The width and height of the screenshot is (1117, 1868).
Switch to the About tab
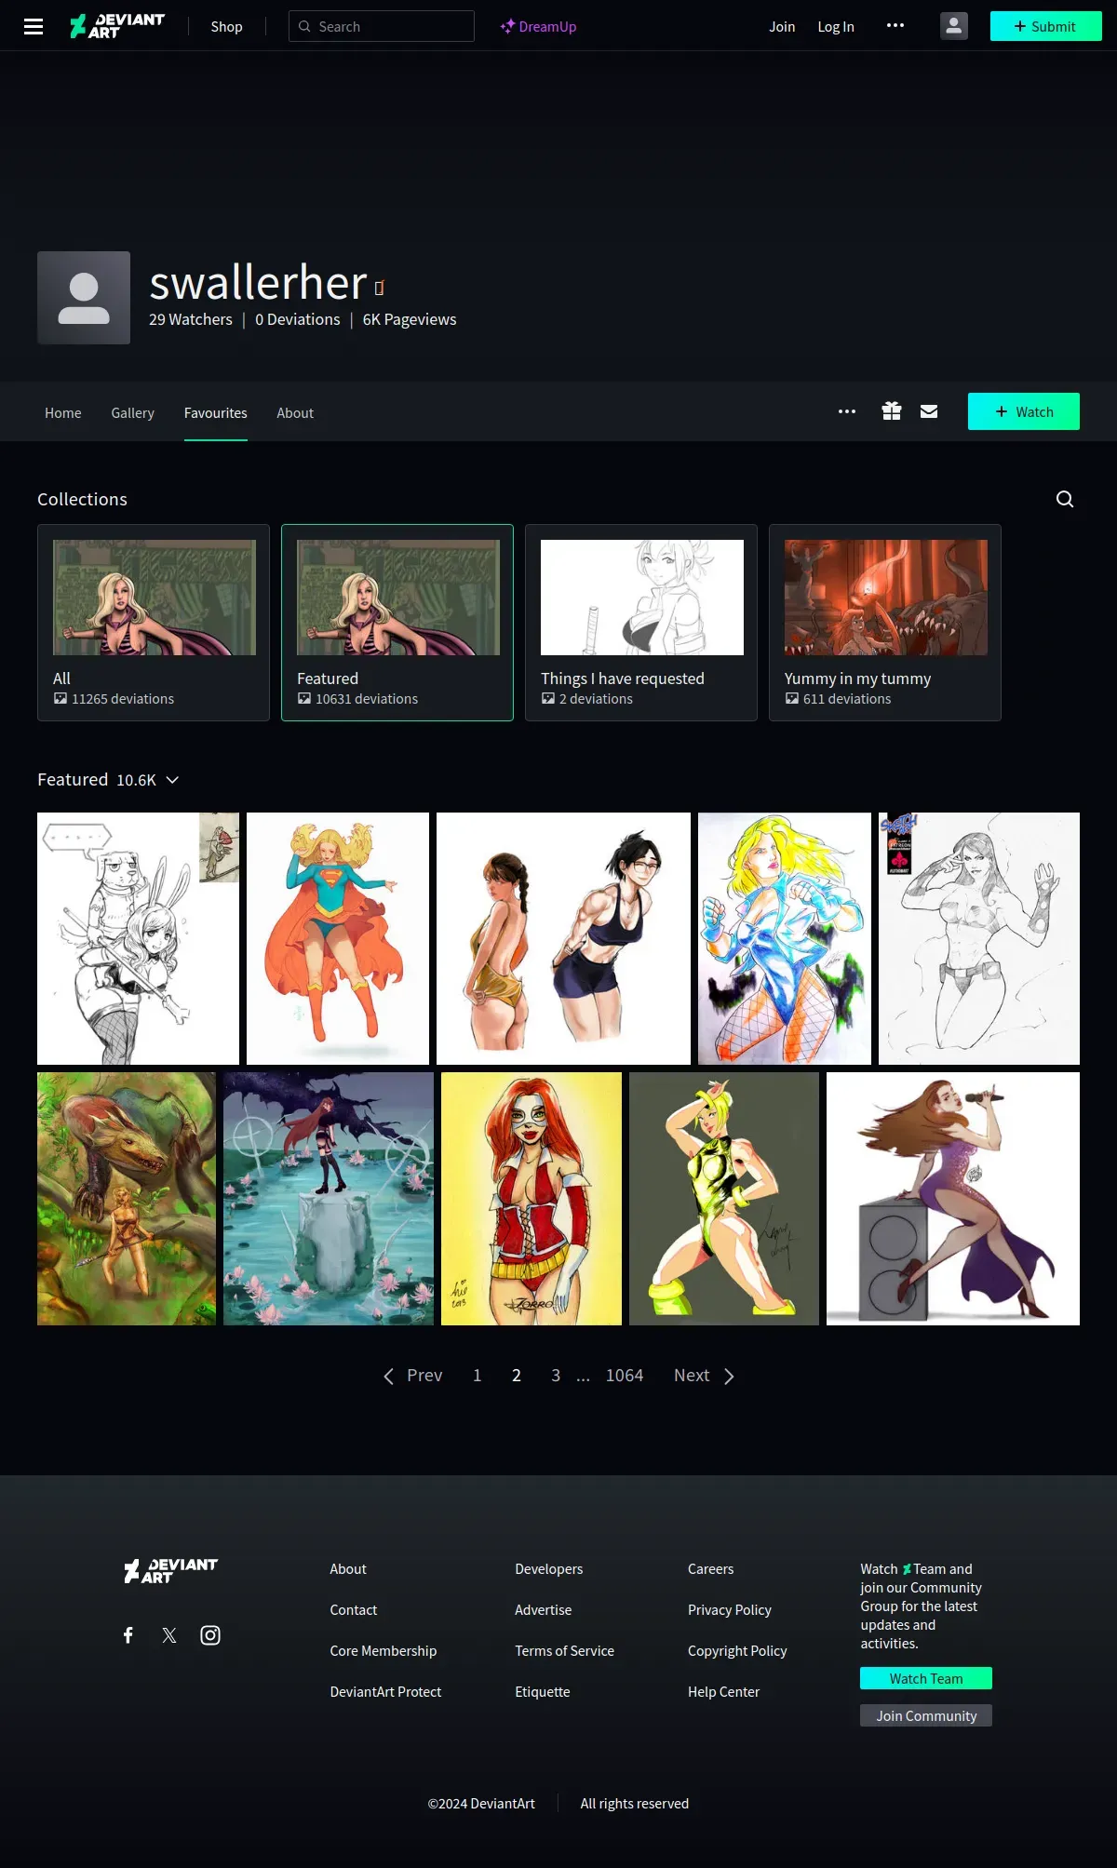point(295,412)
